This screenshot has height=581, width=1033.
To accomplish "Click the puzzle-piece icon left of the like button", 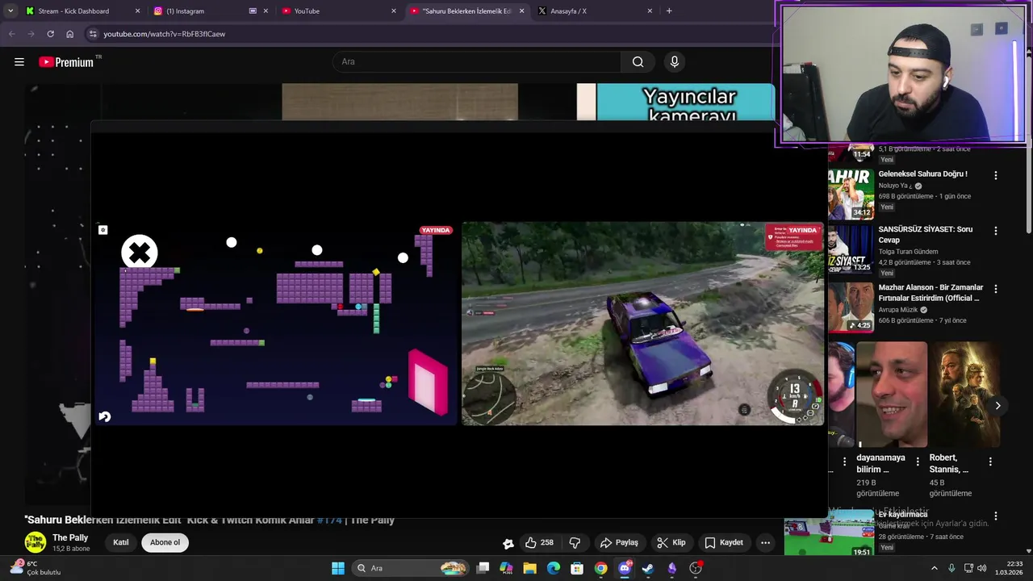I will coord(508,543).
